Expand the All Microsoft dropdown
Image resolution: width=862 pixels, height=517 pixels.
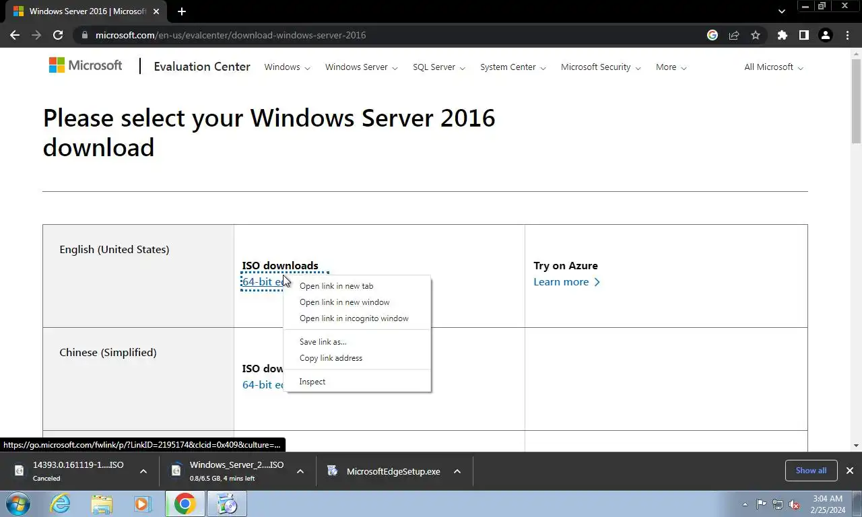(774, 67)
